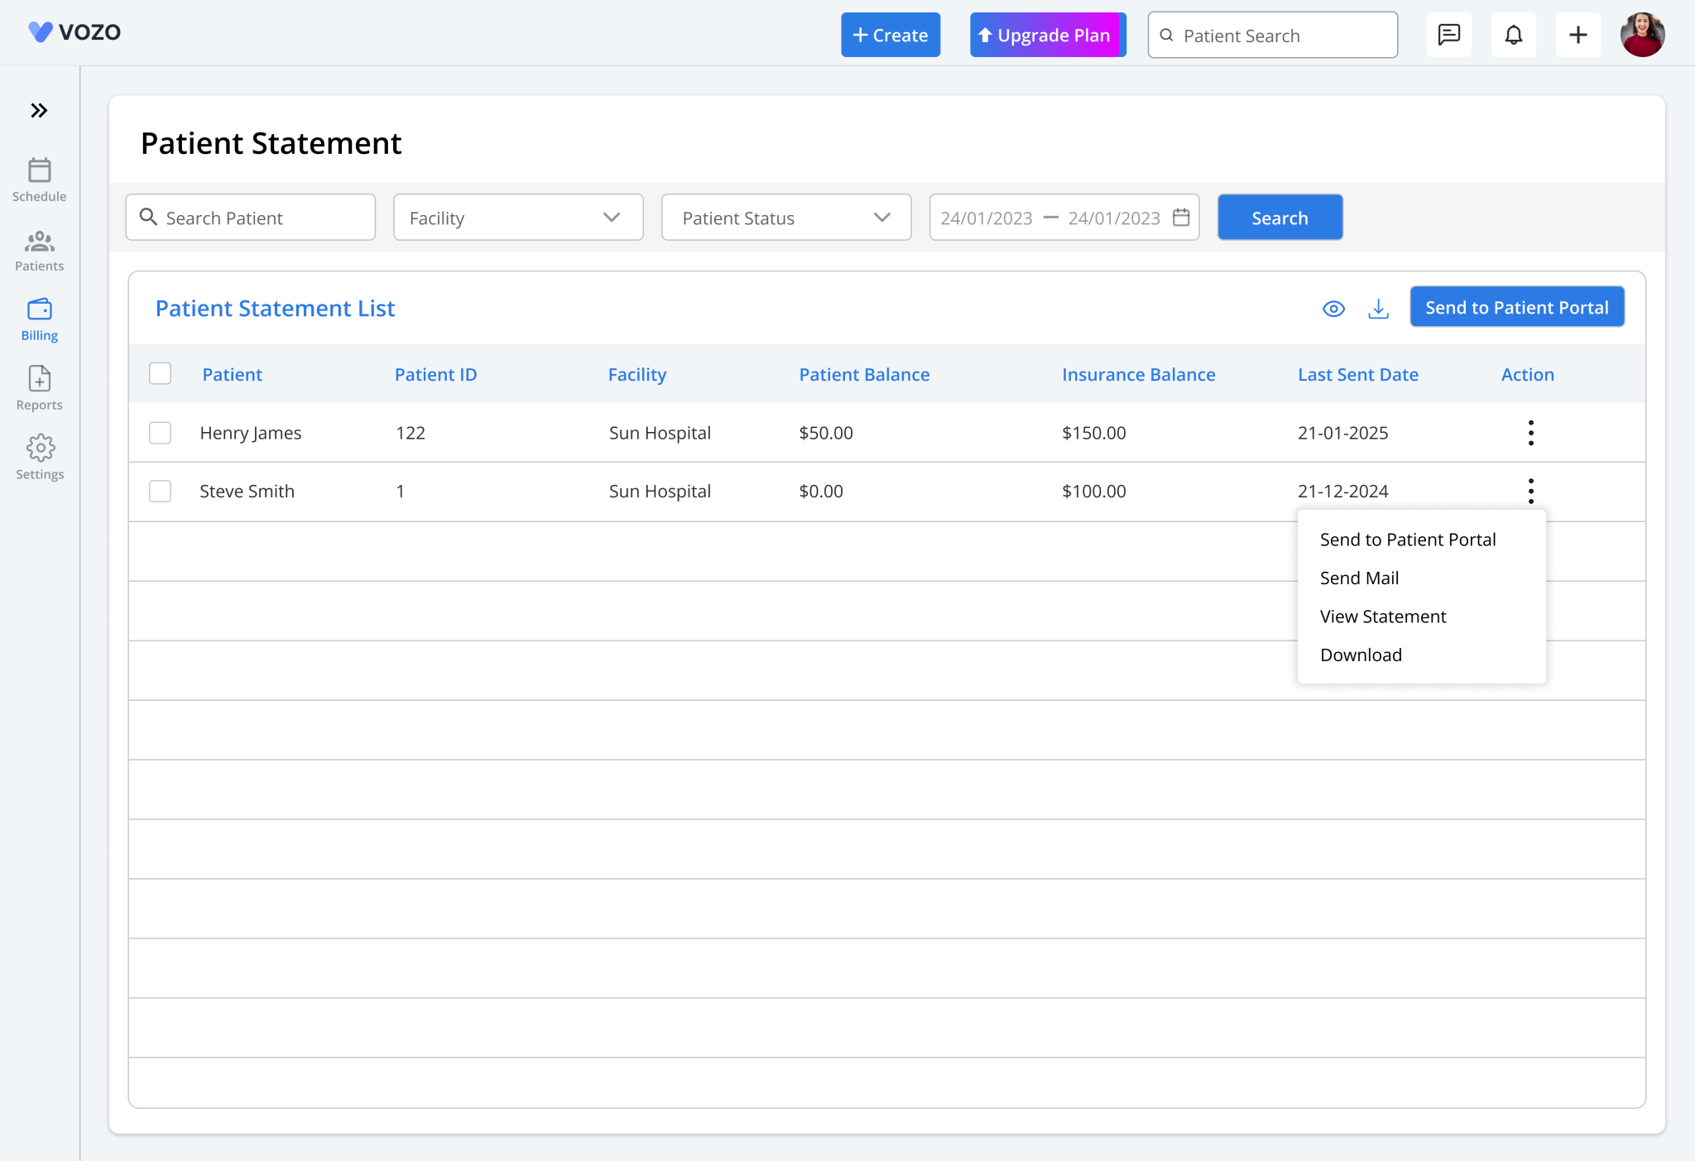Open the chat messages icon
This screenshot has height=1161, width=1695.
[x=1448, y=35]
